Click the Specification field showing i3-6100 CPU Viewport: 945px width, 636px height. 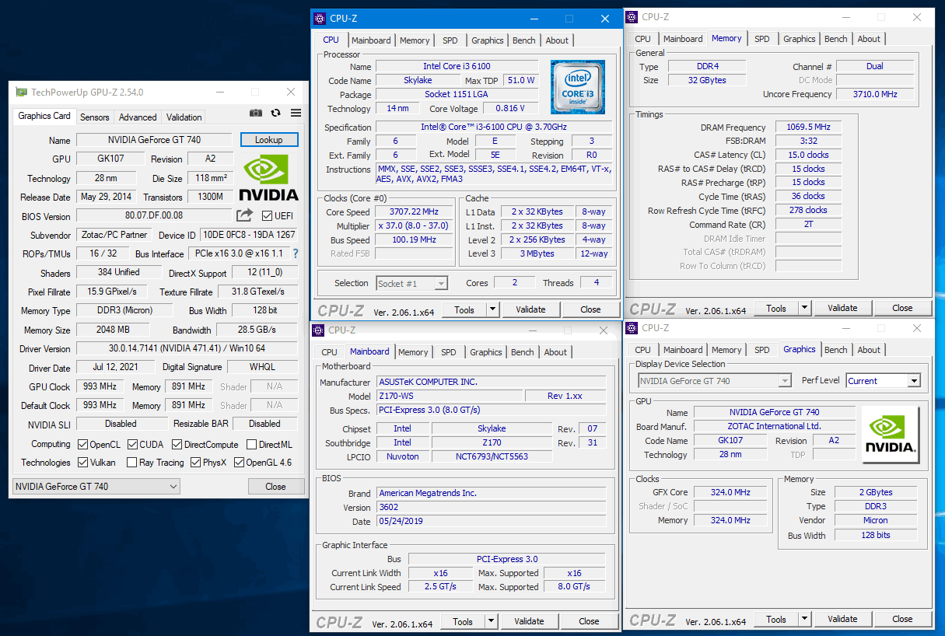click(x=494, y=128)
